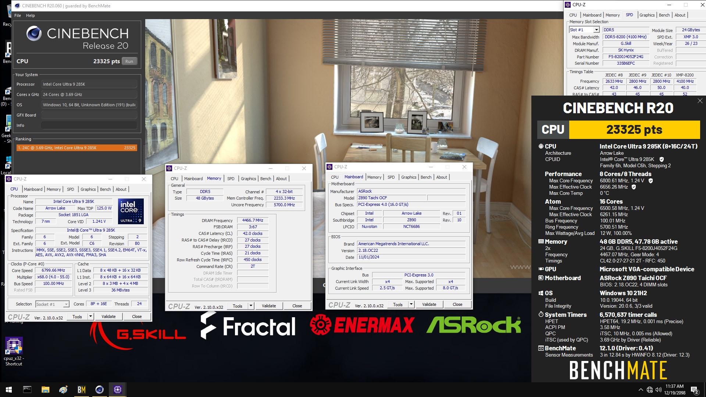Viewport: 706px width, 397px height.
Task: Click the Cinebench logo in the title bar
Action: (x=17, y=6)
